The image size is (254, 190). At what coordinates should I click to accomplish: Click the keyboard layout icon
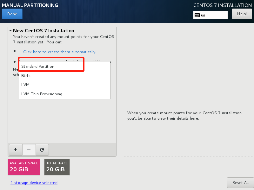[197, 15]
